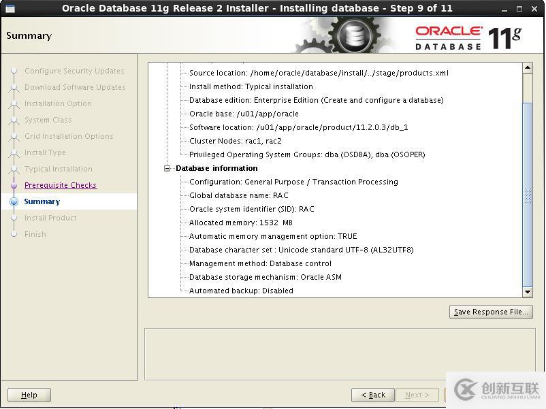
Task: Click the disabled Next button
Action: coord(417,395)
